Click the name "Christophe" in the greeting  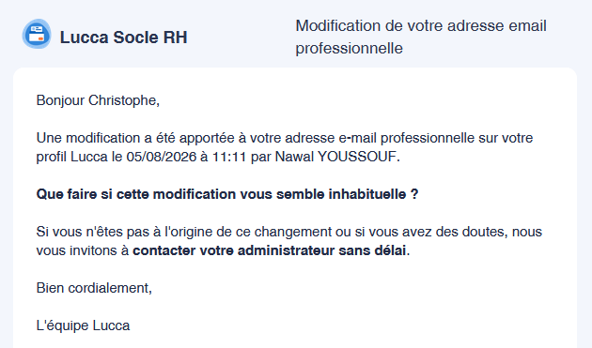tap(123, 100)
